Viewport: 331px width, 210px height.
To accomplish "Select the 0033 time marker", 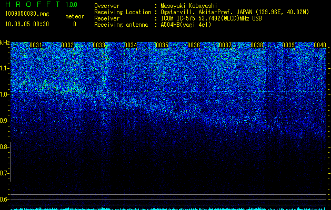I will coord(99,45).
